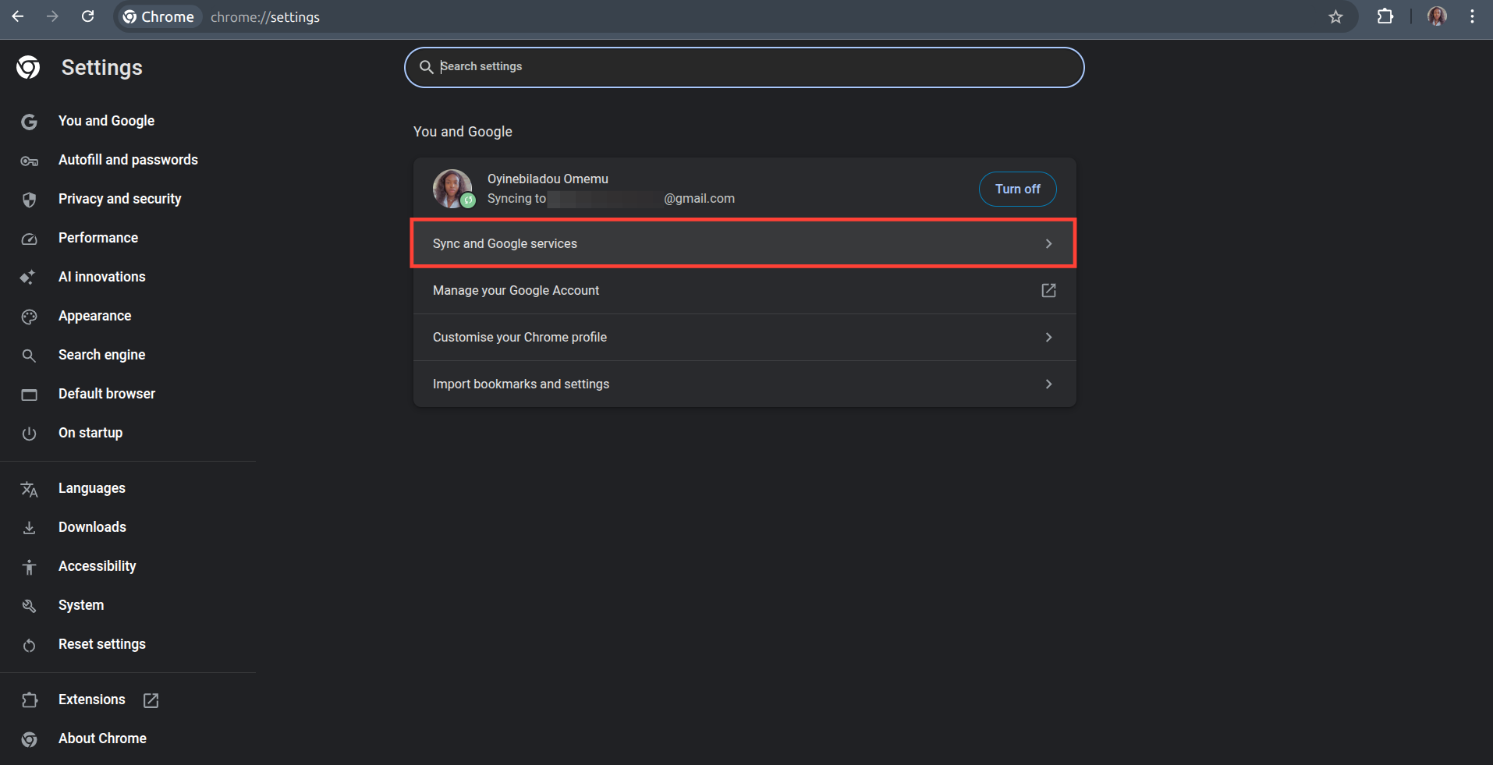Open Manage your Google Account
The height and width of the screenshot is (765, 1493).
[x=743, y=290]
